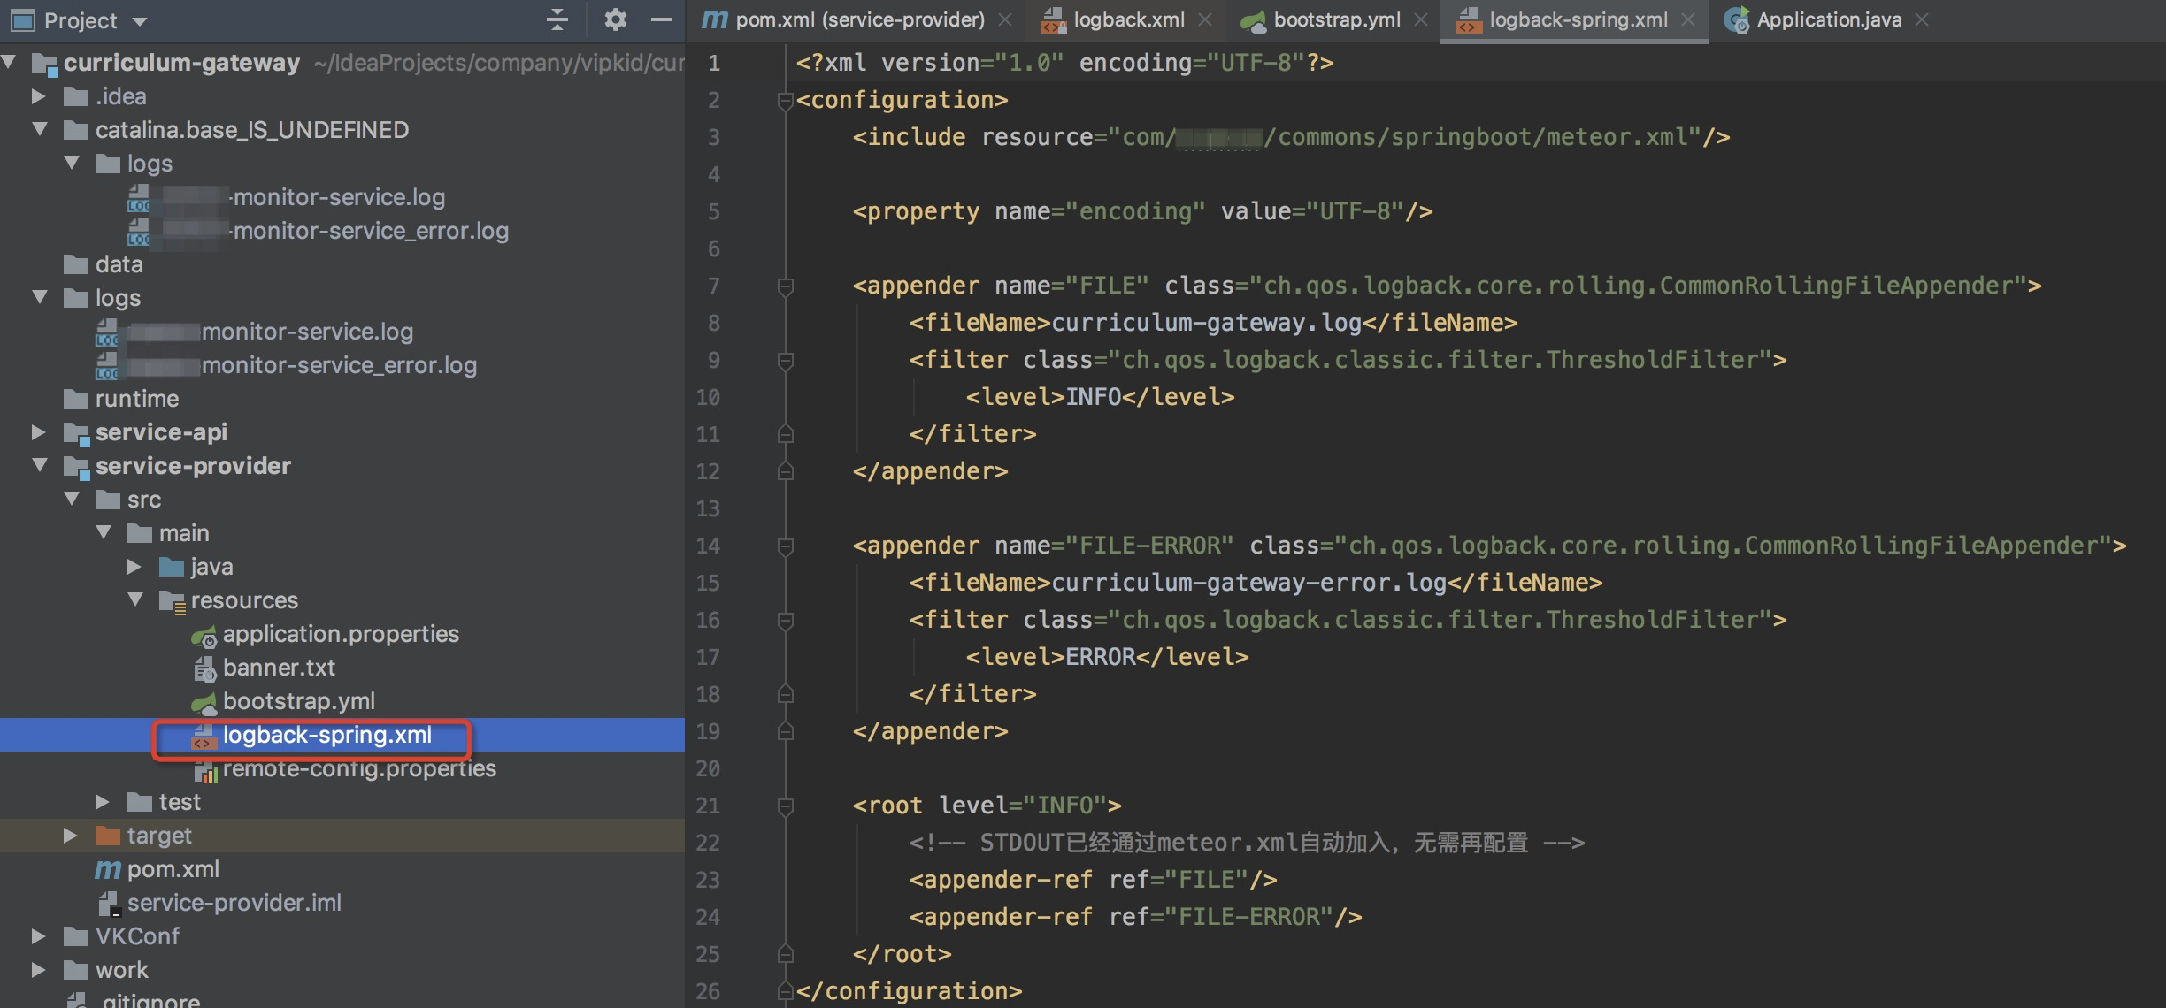This screenshot has height=1008, width=2166.
Task: Collapse the src folder
Action: pyautogui.click(x=72, y=499)
